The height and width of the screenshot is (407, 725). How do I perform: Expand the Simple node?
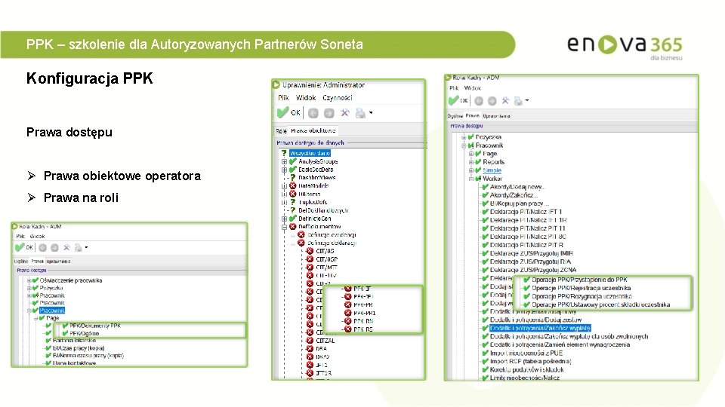click(470, 170)
